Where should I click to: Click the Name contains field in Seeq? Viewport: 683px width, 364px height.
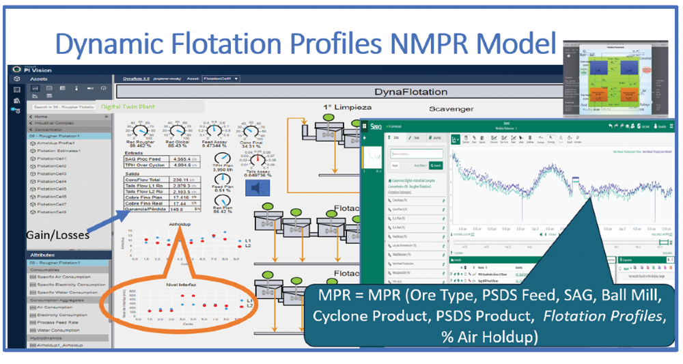[417, 154]
